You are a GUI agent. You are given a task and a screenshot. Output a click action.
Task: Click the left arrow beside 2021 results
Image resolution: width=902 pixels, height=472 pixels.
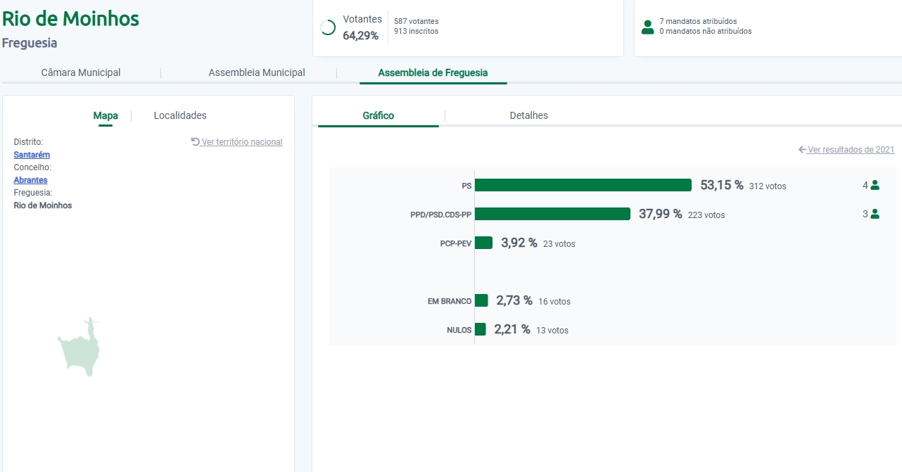pyautogui.click(x=802, y=150)
